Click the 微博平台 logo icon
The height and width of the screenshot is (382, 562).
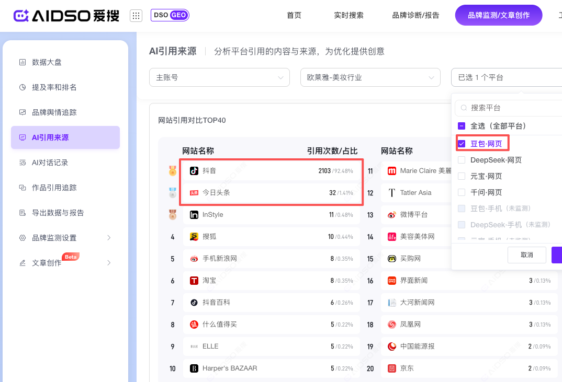pos(392,215)
